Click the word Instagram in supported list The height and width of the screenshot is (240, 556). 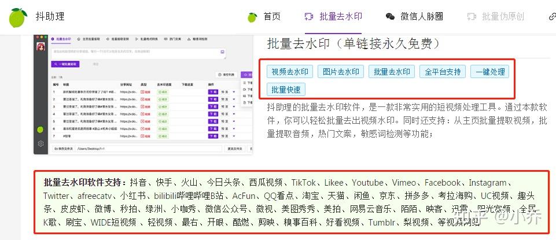488,183
